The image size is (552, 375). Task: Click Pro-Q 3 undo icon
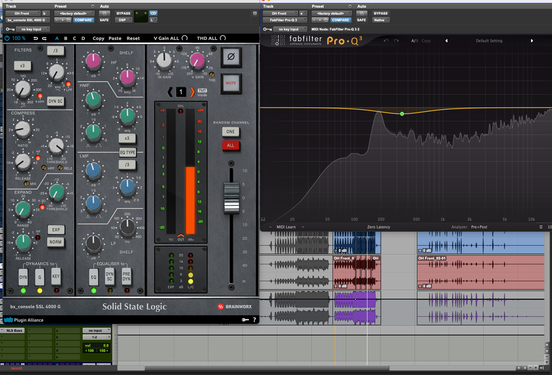coord(386,41)
